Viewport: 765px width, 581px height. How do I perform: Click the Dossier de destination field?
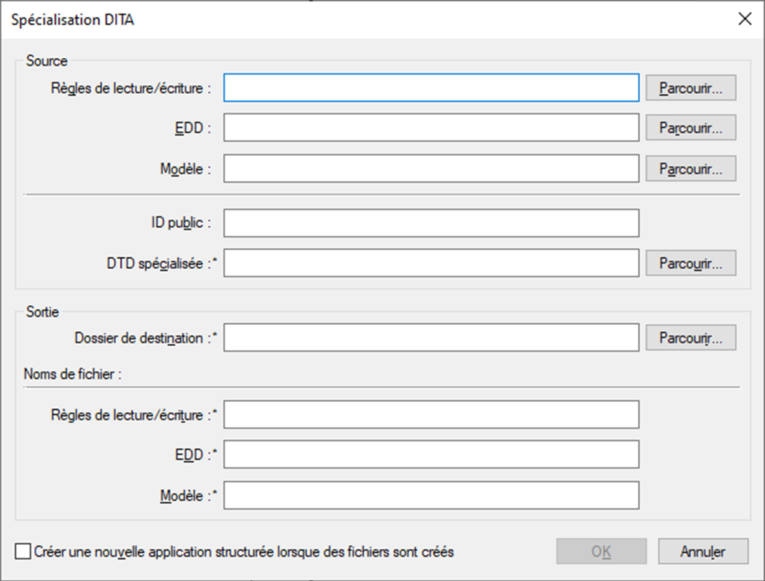[431, 338]
